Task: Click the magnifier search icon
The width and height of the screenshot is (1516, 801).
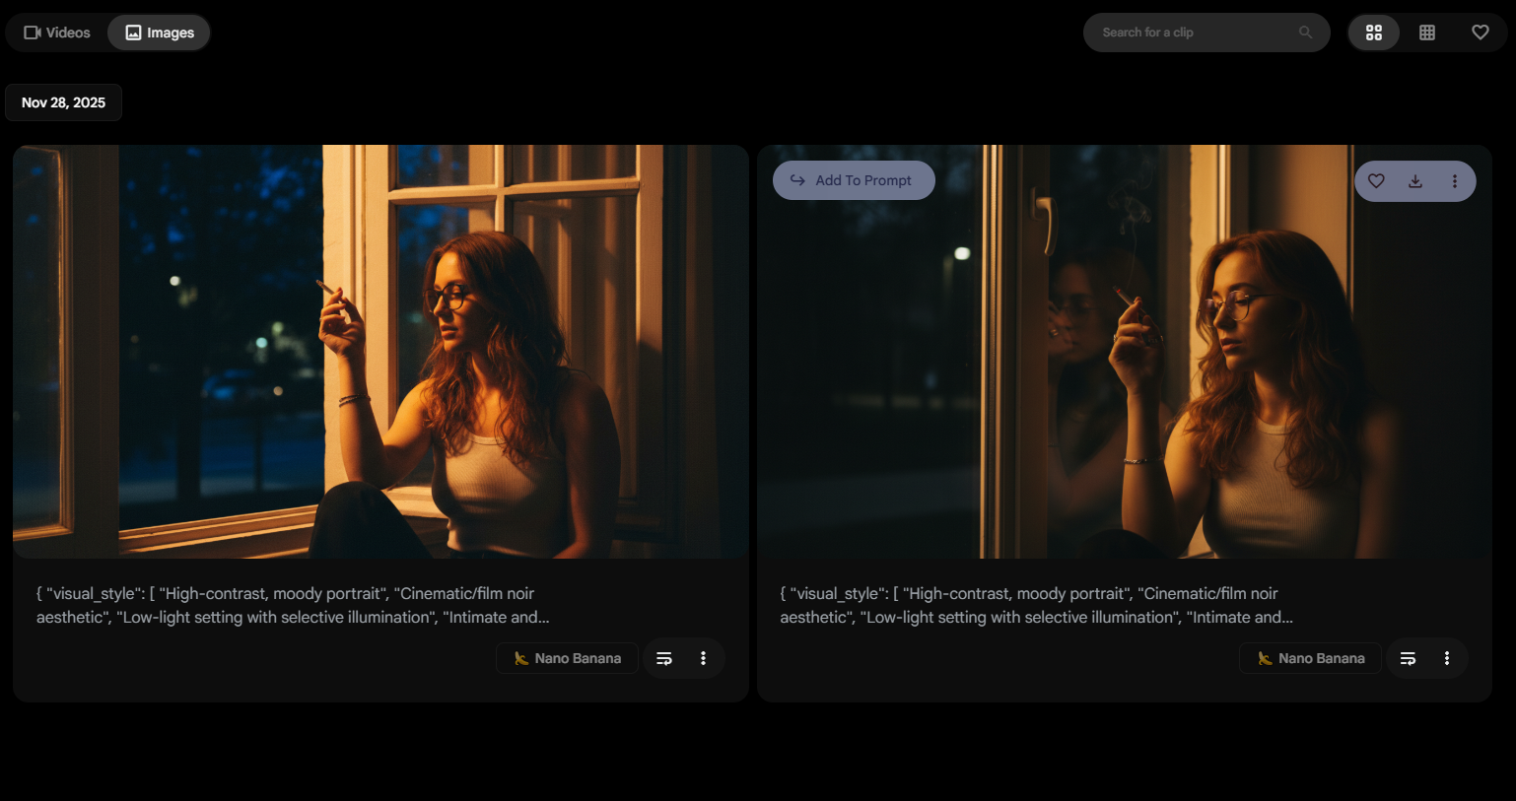Action: pos(1305,33)
